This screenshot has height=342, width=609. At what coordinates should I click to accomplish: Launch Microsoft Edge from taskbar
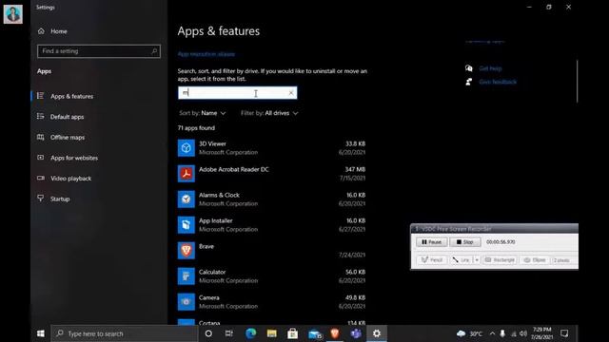[250, 333]
